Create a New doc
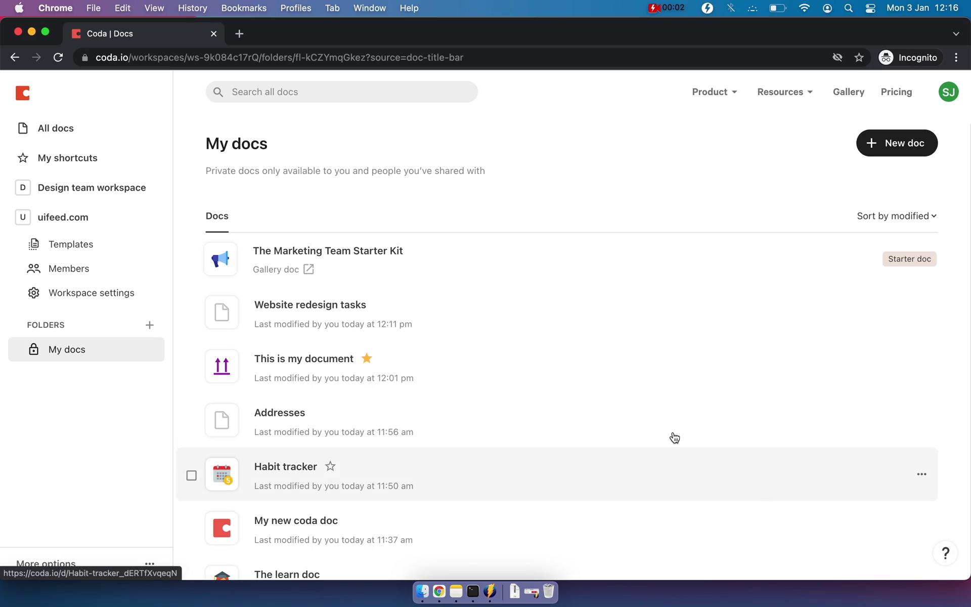 tap(897, 143)
